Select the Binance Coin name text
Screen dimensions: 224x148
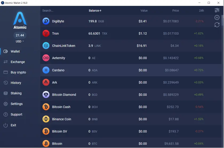(62, 119)
